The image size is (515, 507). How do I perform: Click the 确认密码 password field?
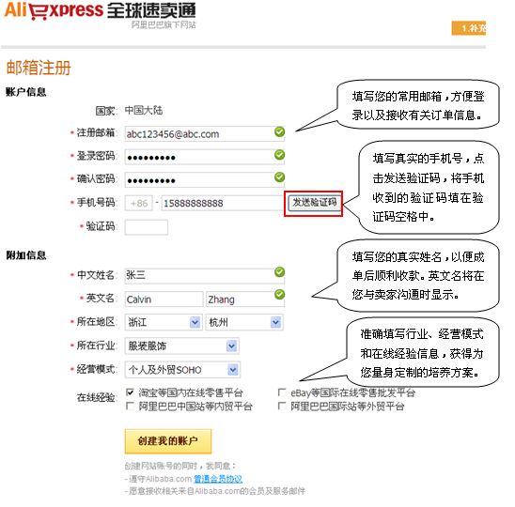[204, 179]
